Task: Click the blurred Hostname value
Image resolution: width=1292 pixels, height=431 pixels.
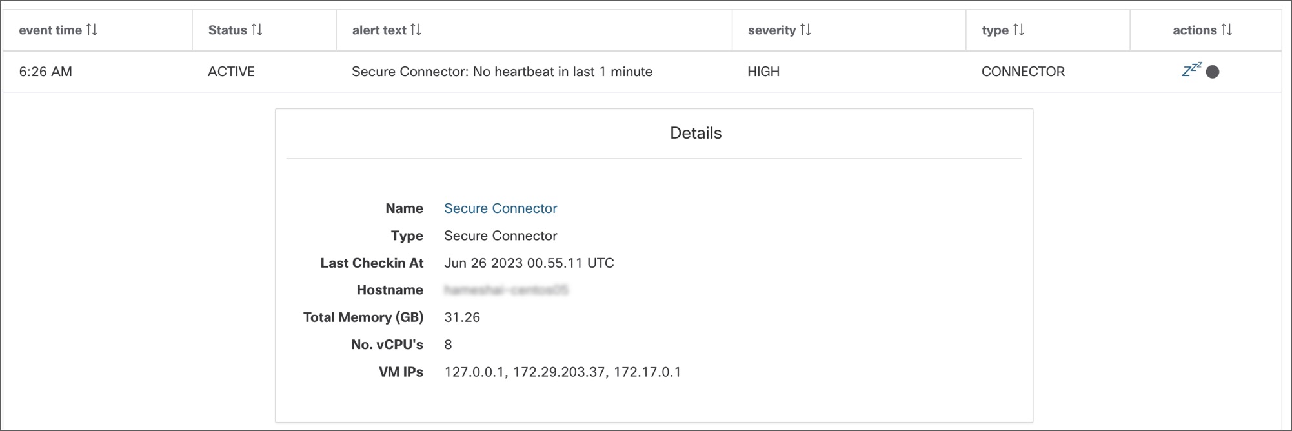Action: (506, 290)
